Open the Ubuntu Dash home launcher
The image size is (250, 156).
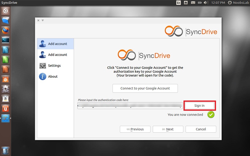tap(5, 11)
